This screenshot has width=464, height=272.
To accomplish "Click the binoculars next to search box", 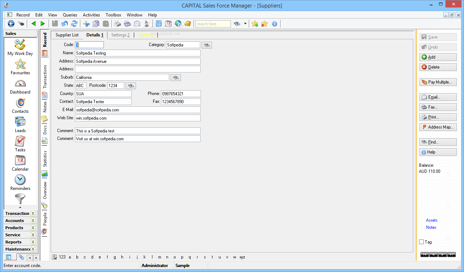I will 237,24.
